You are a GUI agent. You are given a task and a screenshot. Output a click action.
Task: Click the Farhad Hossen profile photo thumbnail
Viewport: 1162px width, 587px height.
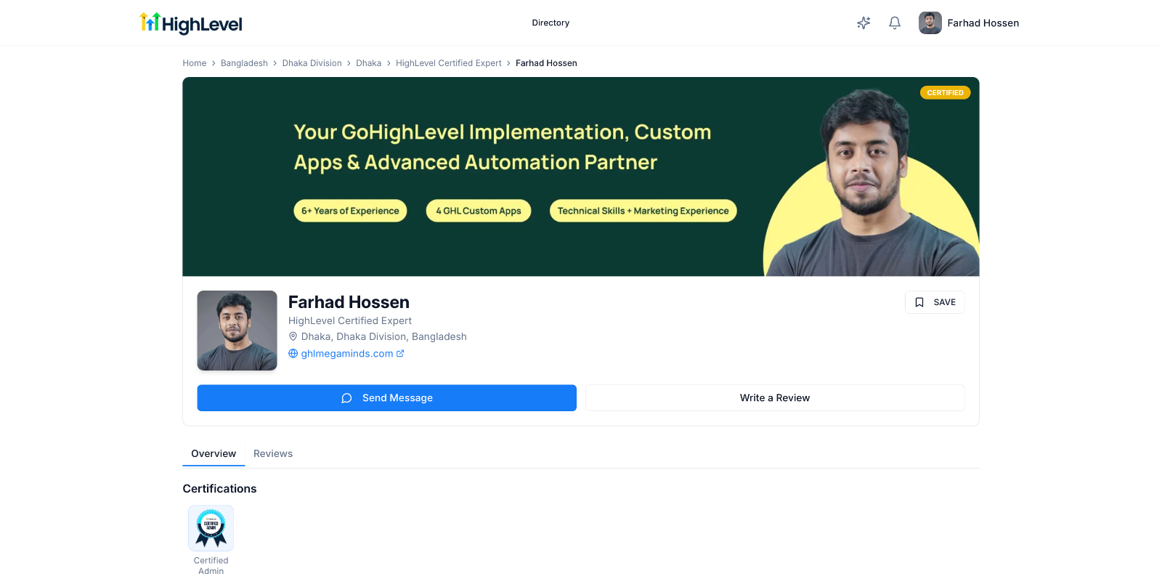click(x=237, y=331)
